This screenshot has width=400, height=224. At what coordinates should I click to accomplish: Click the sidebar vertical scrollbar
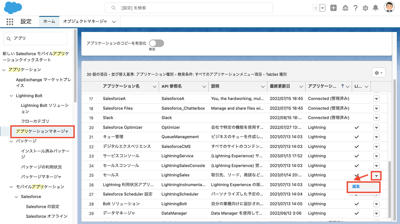click(75, 66)
